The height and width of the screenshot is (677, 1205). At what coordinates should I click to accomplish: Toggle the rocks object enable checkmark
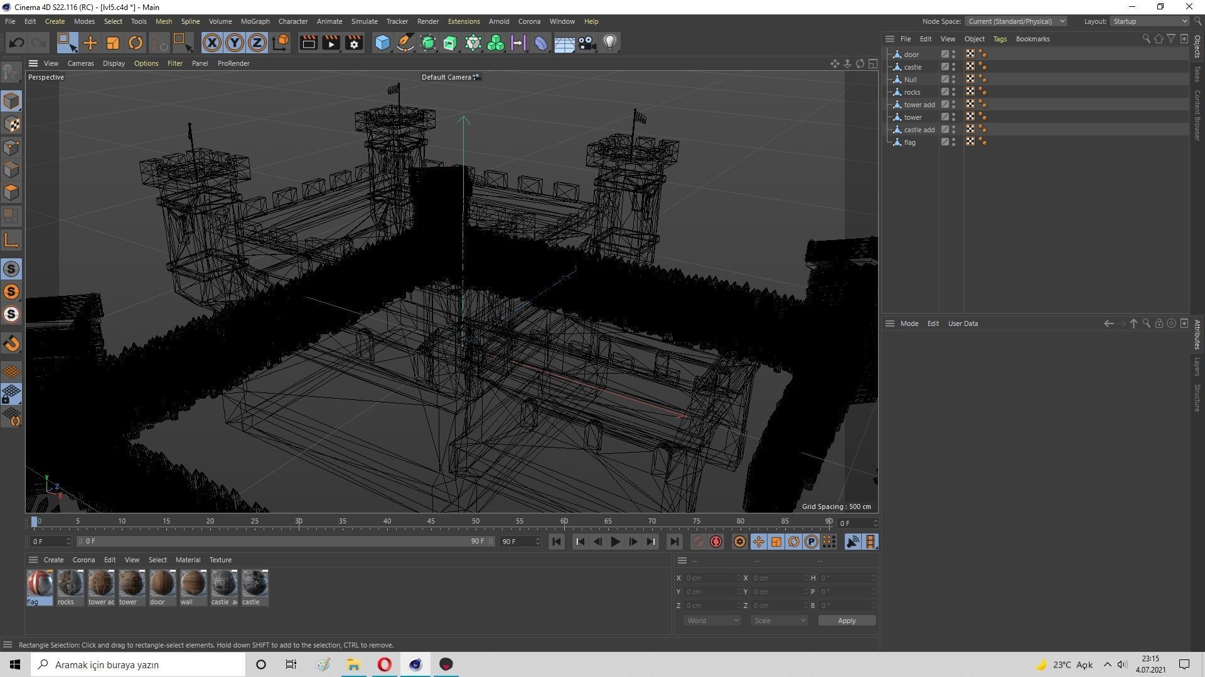pyautogui.click(x=945, y=92)
